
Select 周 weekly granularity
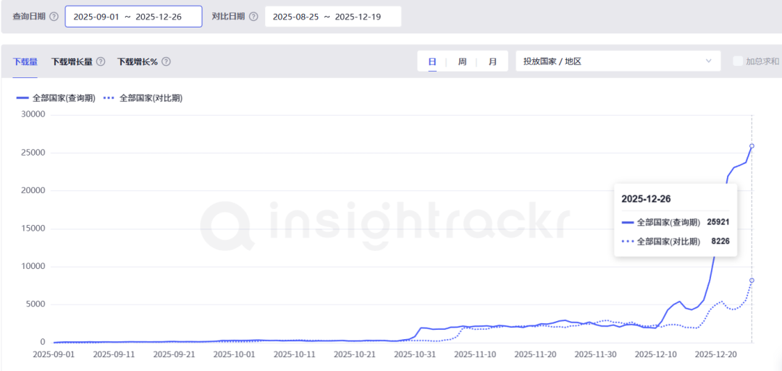point(462,61)
